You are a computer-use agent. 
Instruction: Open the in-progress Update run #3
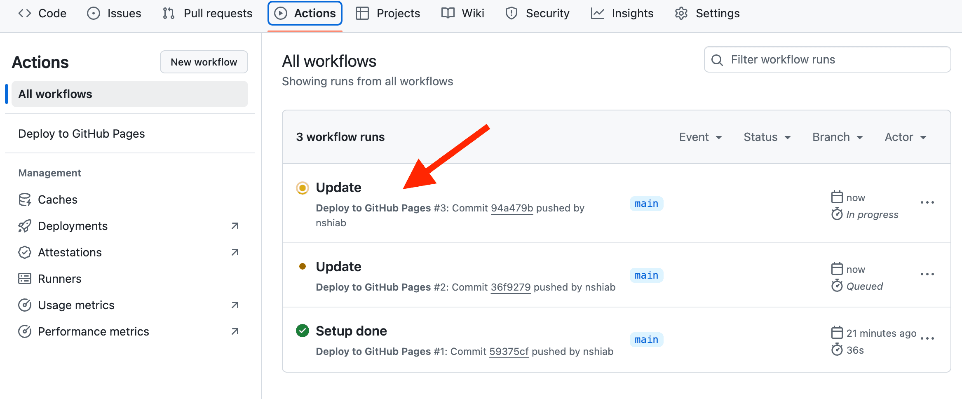tap(339, 188)
